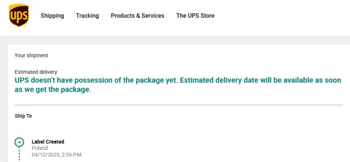Click the horizontal divider above Ship To
The height and width of the screenshot is (162, 350).
(179, 105)
